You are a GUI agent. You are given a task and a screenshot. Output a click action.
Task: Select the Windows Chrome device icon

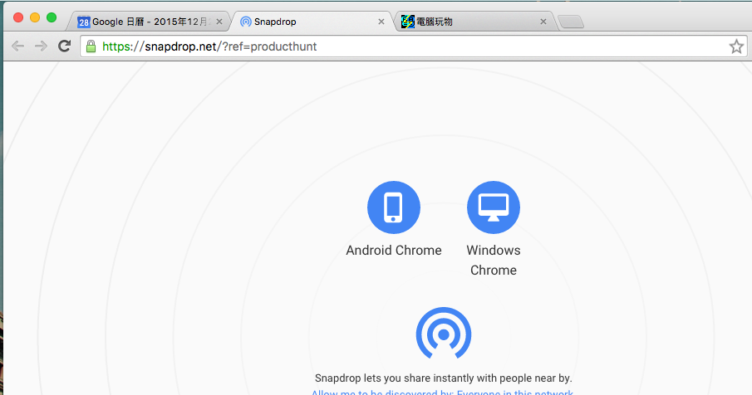coord(494,207)
